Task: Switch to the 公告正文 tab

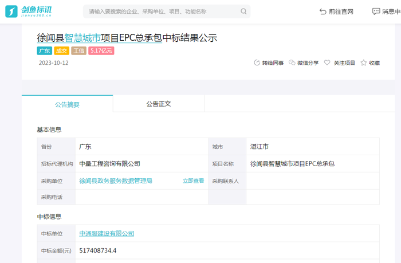Action: click(x=158, y=104)
